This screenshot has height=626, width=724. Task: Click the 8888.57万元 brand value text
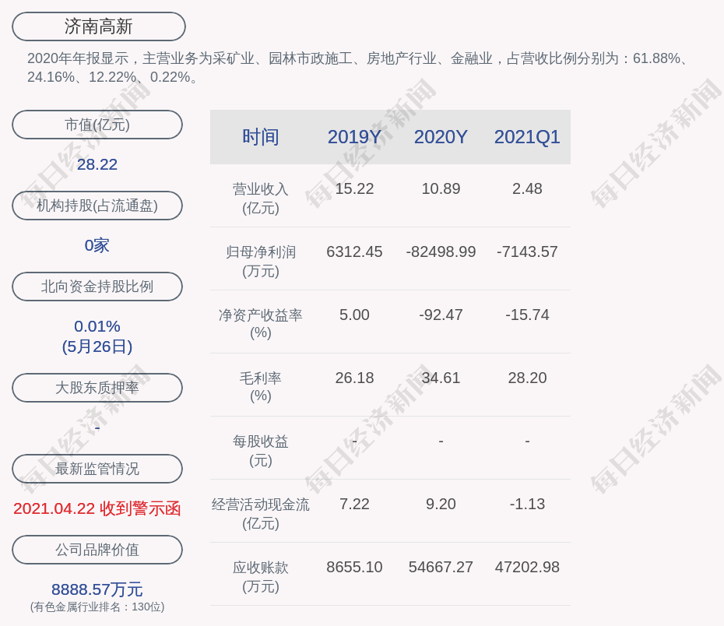(97, 589)
